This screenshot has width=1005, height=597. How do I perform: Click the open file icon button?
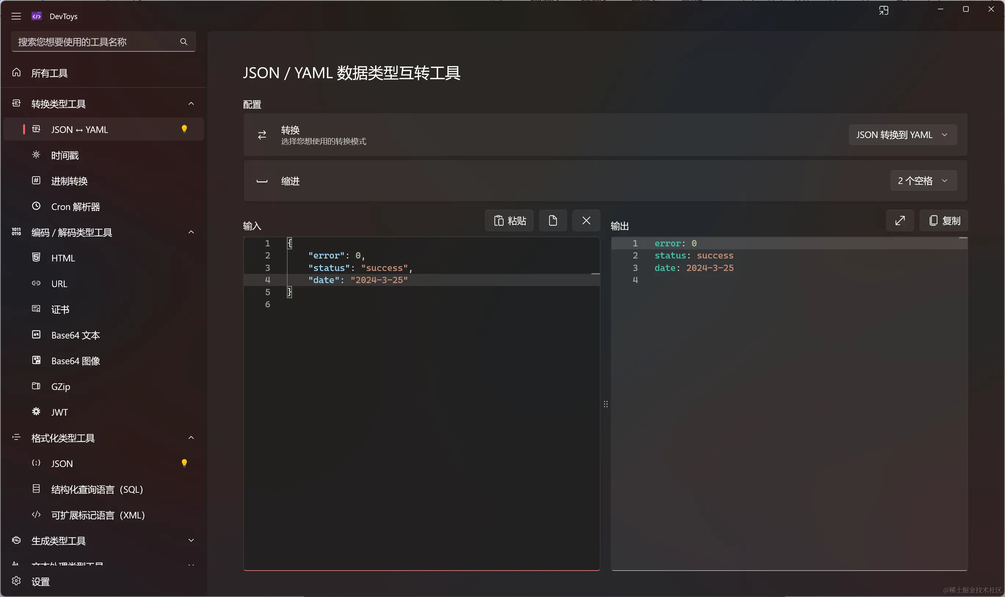tap(552, 220)
